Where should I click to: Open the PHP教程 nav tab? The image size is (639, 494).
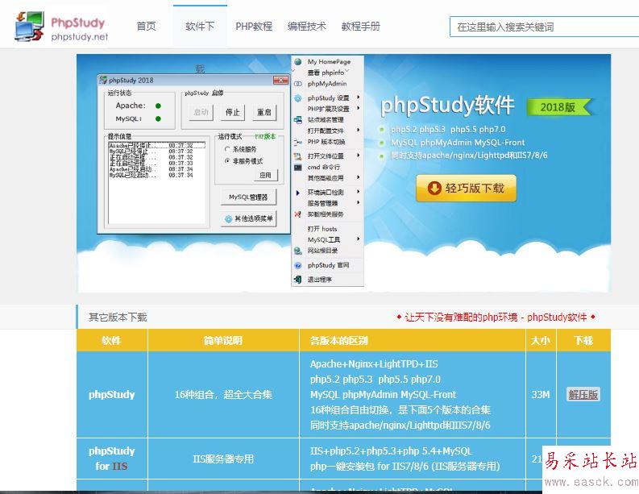coord(254,27)
